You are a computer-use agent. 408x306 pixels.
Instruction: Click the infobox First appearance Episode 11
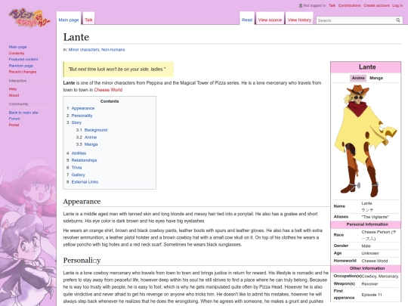point(372,295)
